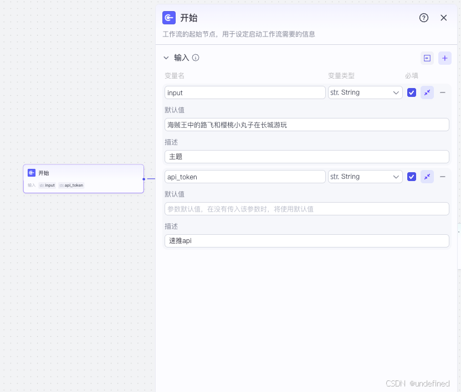Uncheck required checkbox for api_token
Image resolution: width=461 pixels, height=392 pixels.
(411, 177)
